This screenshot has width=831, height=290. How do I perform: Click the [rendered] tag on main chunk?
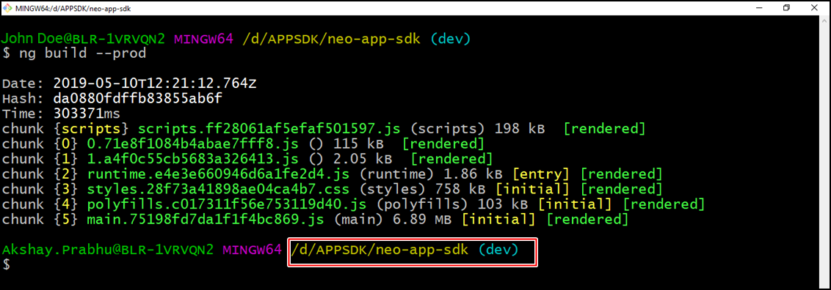click(587, 219)
